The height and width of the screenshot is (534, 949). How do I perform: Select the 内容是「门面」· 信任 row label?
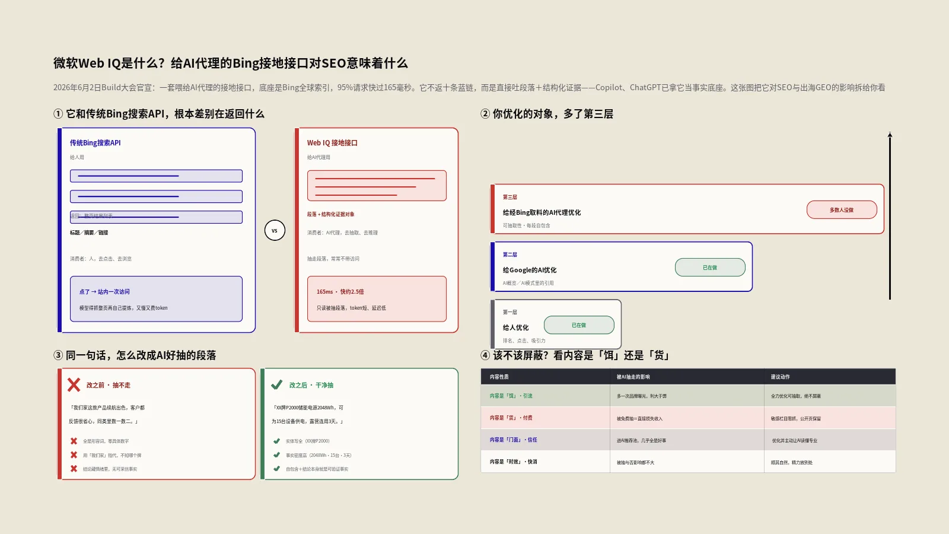coord(514,440)
